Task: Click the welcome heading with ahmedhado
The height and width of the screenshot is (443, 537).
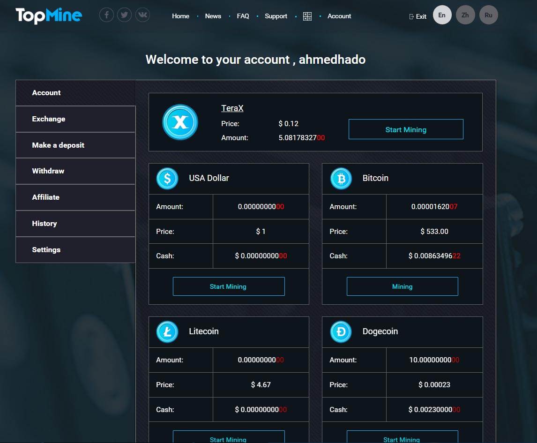Action: tap(255, 60)
